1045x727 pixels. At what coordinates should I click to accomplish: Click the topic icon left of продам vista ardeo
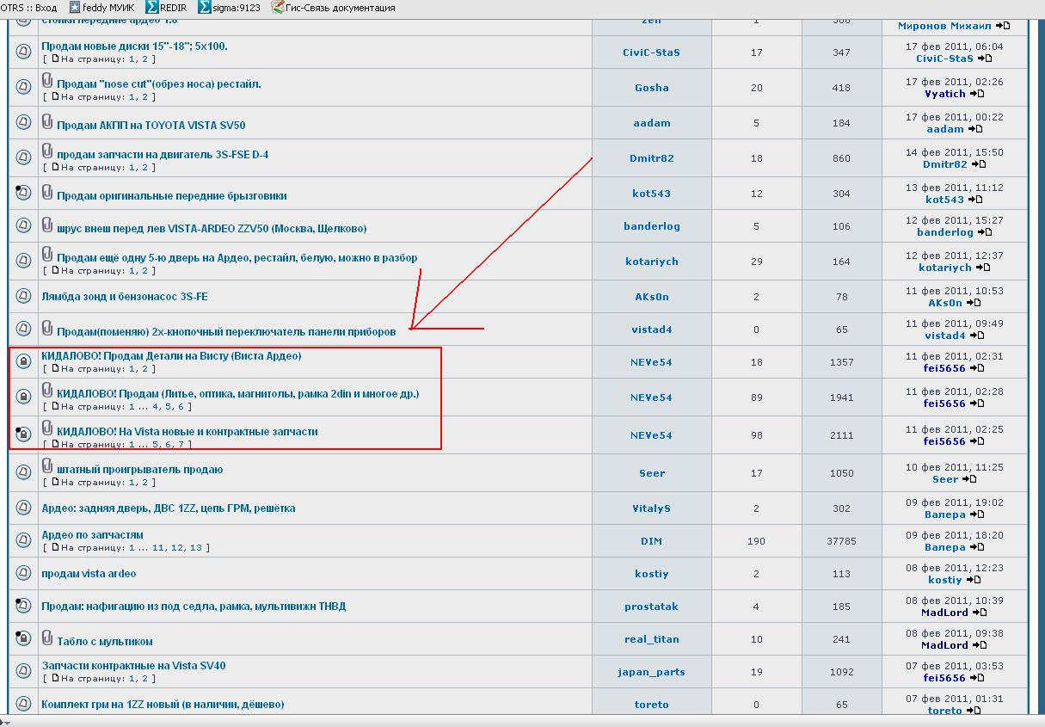coord(24,574)
